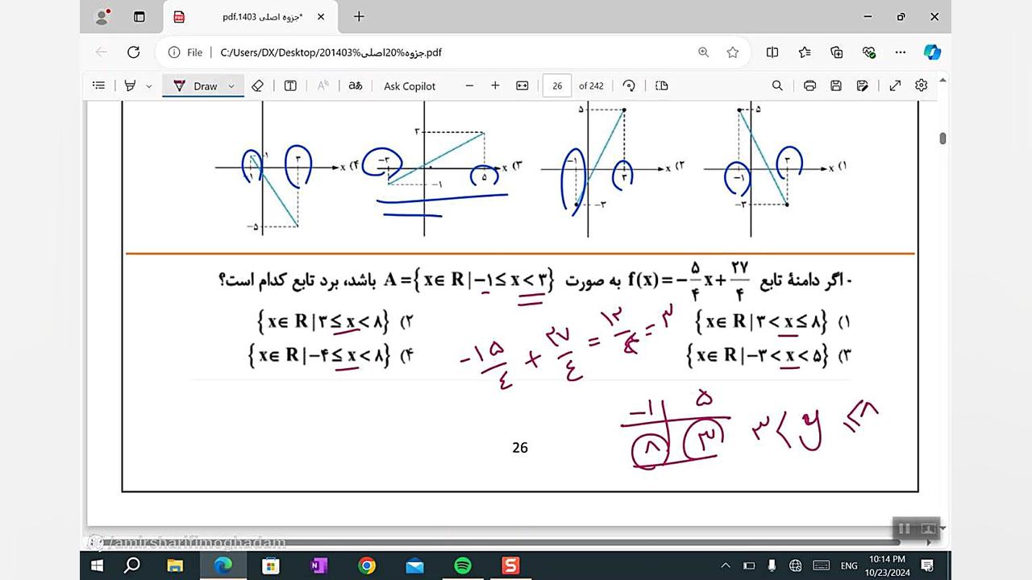Open a new browser tab
The width and height of the screenshot is (1032, 580).
tap(359, 17)
